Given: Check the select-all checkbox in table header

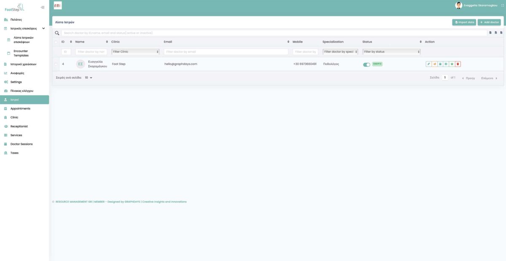Looking at the screenshot, I should click(x=56, y=42).
